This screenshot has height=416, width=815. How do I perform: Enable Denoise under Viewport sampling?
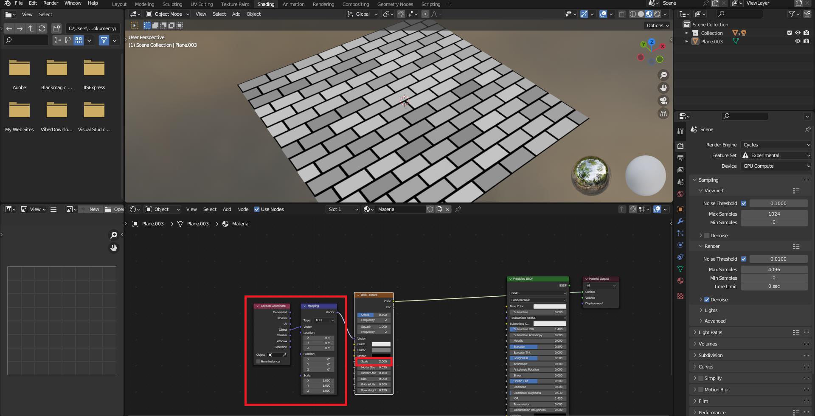click(707, 236)
